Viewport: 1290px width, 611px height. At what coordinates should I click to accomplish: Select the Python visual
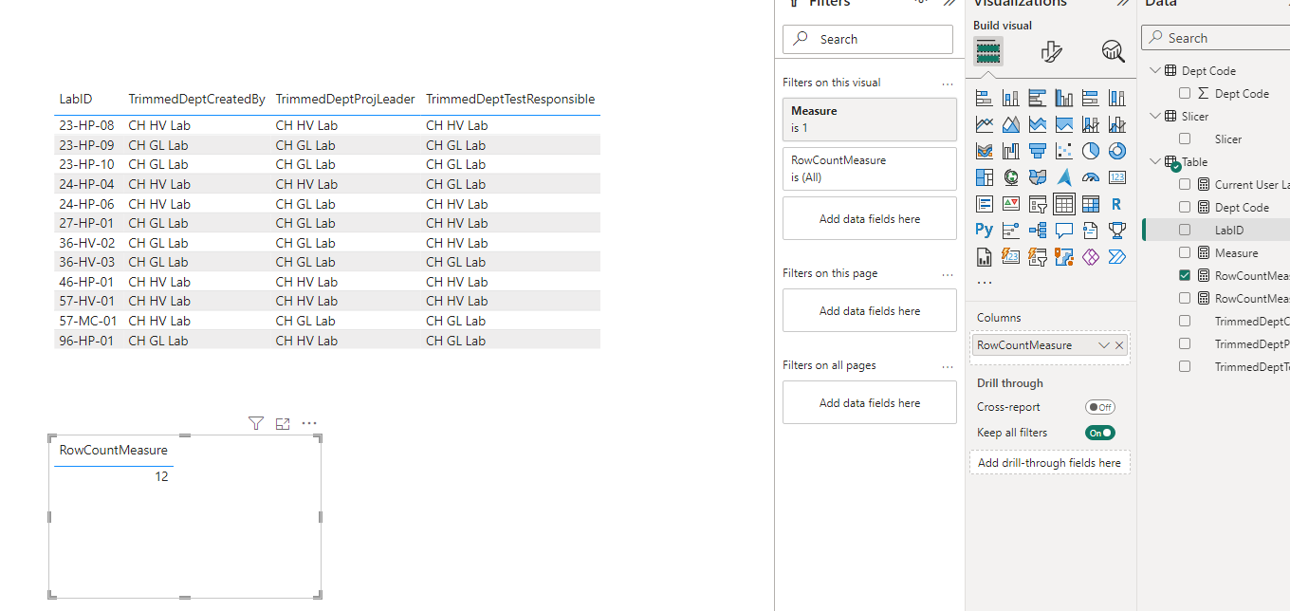pyautogui.click(x=984, y=230)
